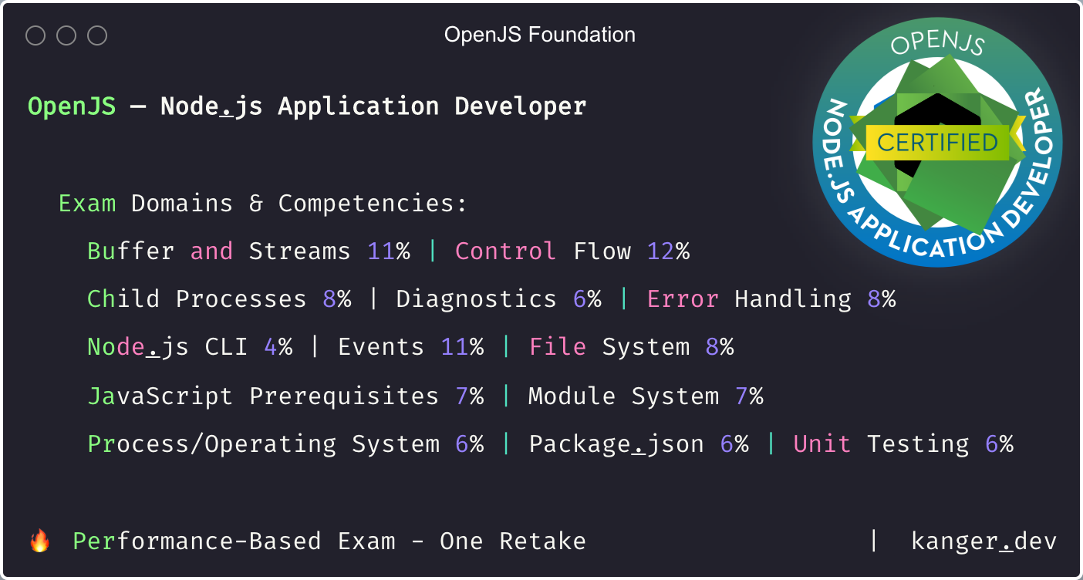Select Process/Operating System 6% entry
Image resolution: width=1083 pixels, height=580 pixels.
click(x=285, y=444)
